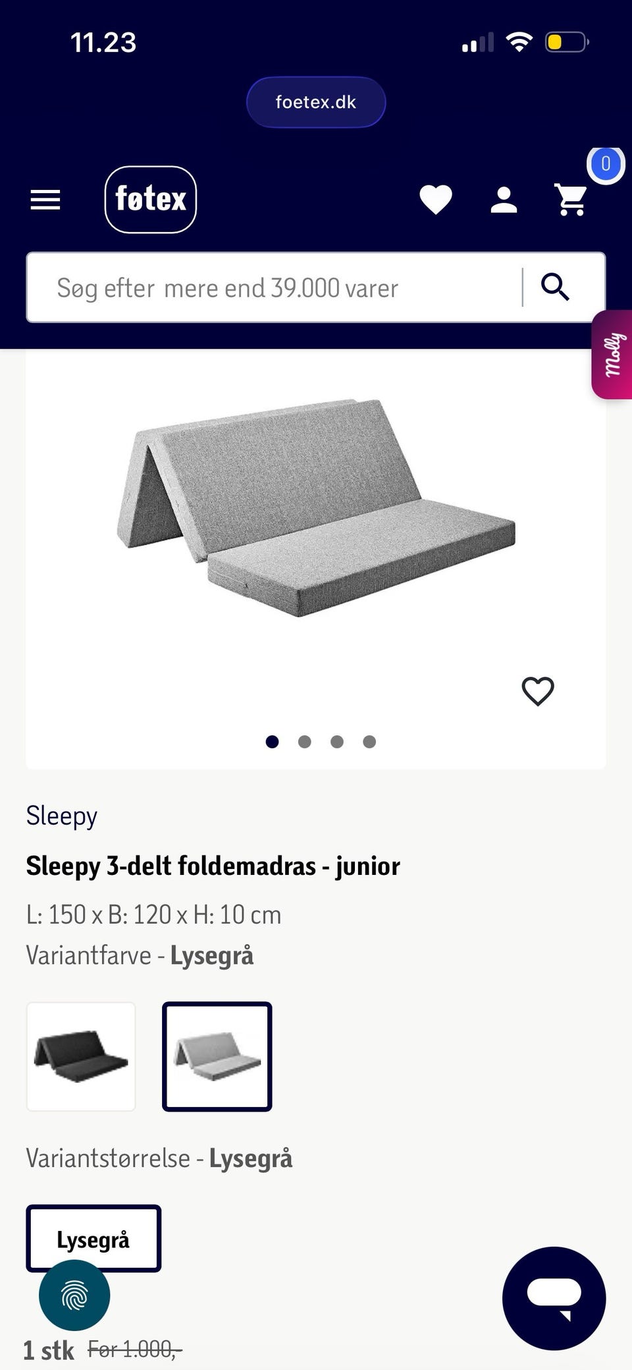Tap the main folding mattress product image

[x=316, y=508]
